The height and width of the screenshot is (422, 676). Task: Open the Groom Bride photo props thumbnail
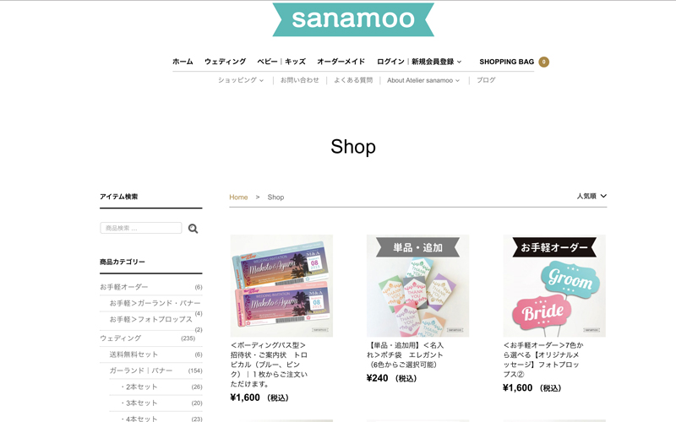(x=554, y=285)
